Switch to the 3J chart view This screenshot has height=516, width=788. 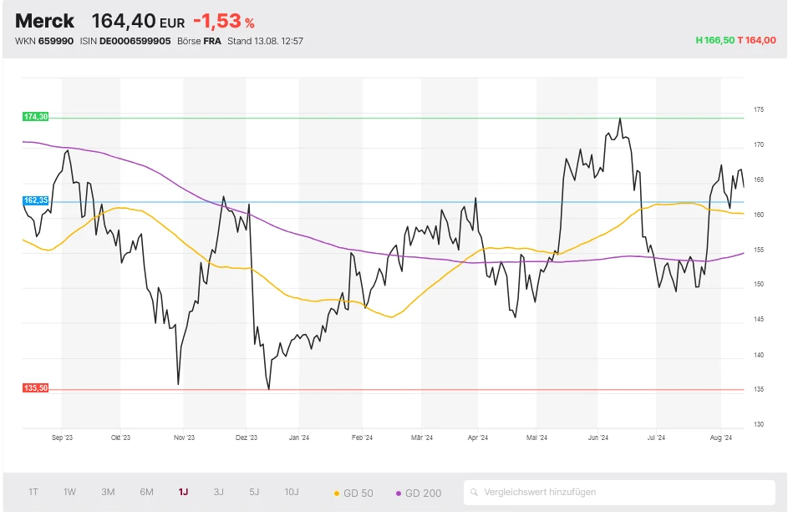[x=217, y=492]
